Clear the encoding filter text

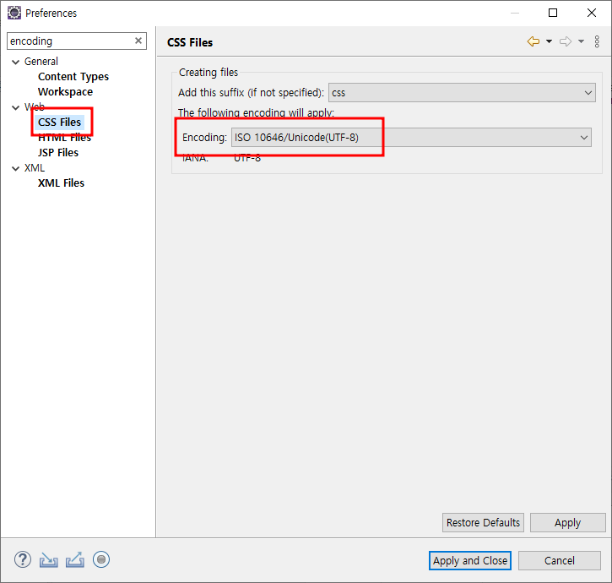click(x=138, y=41)
